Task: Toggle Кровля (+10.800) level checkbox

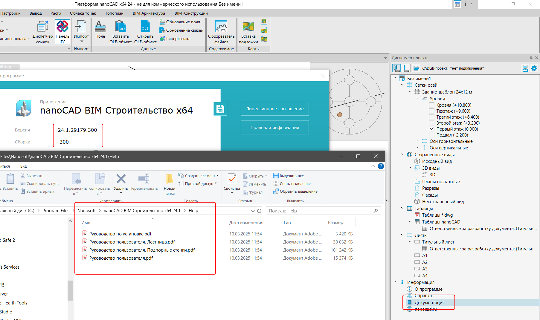Action: click(431, 105)
